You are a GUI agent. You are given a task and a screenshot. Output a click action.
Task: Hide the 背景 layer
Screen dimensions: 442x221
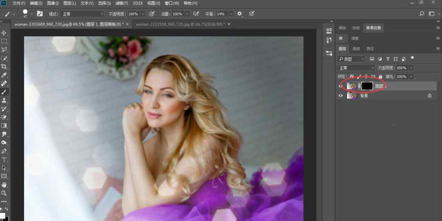coord(341,96)
